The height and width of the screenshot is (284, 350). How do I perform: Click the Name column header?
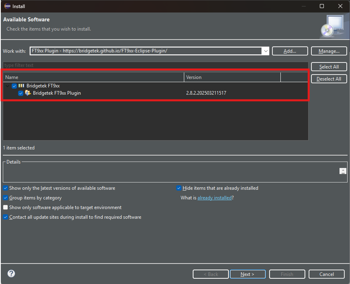pyautogui.click(x=93, y=77)
